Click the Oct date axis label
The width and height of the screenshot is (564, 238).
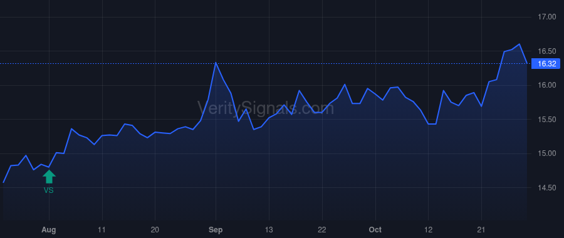click(x=375, y=230)
